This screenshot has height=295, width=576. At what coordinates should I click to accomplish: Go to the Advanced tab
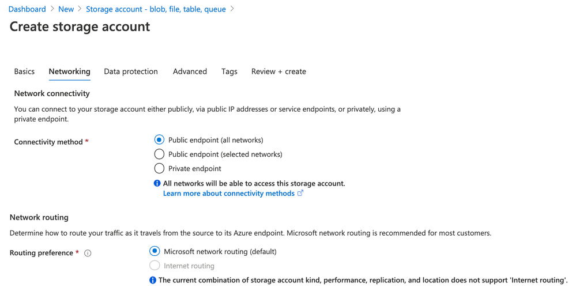pos(190,71)
